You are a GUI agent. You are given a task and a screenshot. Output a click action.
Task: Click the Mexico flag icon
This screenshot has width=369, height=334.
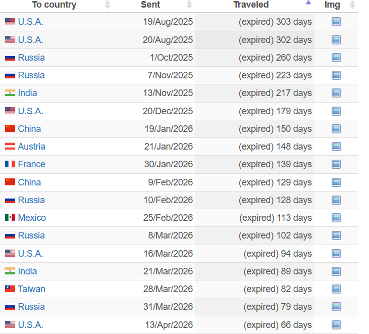10,217
